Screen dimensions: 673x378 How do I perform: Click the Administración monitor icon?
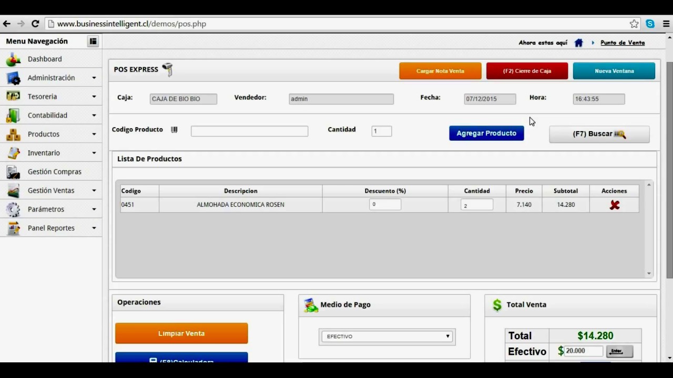click(x=13, y=78)
